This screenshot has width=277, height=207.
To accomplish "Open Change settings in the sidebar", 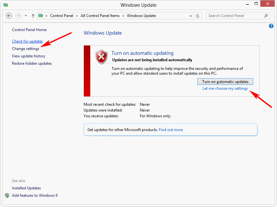I will tap(26, 49).
